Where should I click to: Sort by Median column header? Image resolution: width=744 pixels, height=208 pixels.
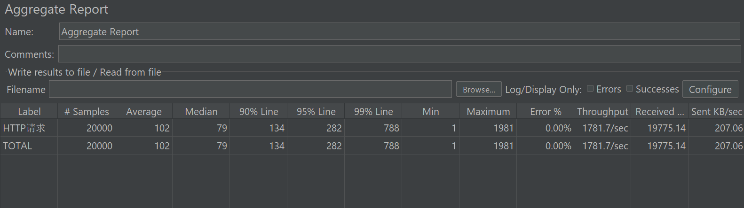pos(201,111)
